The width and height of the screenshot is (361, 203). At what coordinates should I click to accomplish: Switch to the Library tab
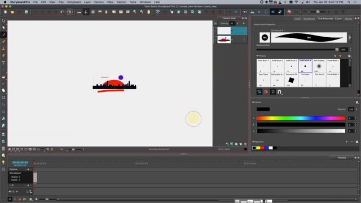point(349,19)
